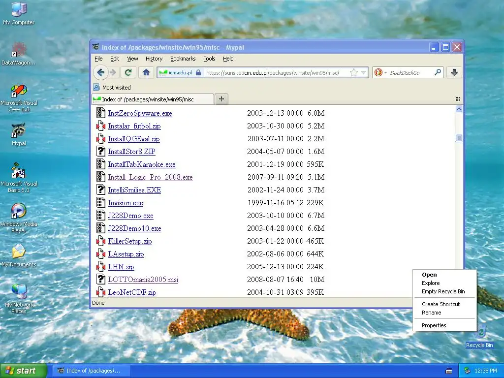Open the IntelliSmilies.EXE link
Viewport: 504px width, 378px height.
tap(134, 190)
